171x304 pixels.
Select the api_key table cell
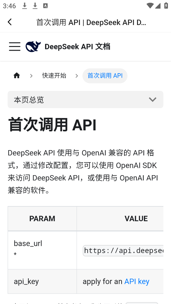(42, 281)
